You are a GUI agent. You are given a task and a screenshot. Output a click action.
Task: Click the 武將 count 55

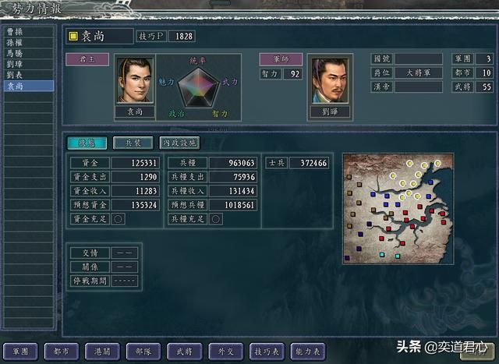[484, 87]
